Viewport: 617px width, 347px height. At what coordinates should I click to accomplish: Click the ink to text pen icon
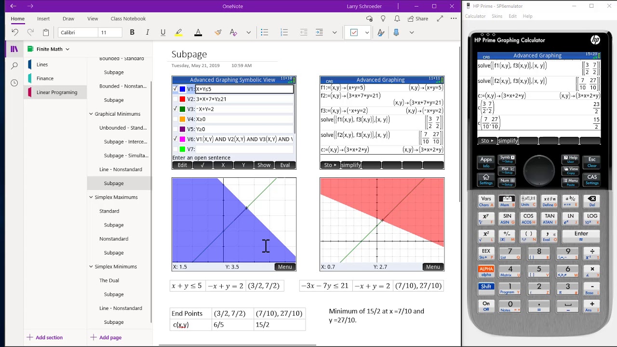pyautogui.click(x=381, y=32)
